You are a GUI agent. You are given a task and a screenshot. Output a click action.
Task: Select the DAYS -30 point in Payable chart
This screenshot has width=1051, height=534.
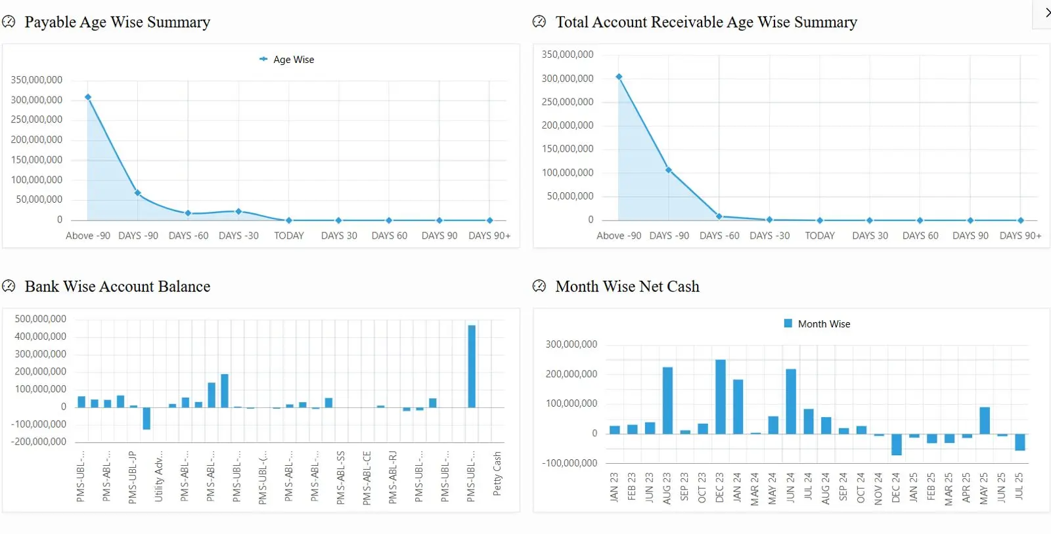[x=238, y=211]
